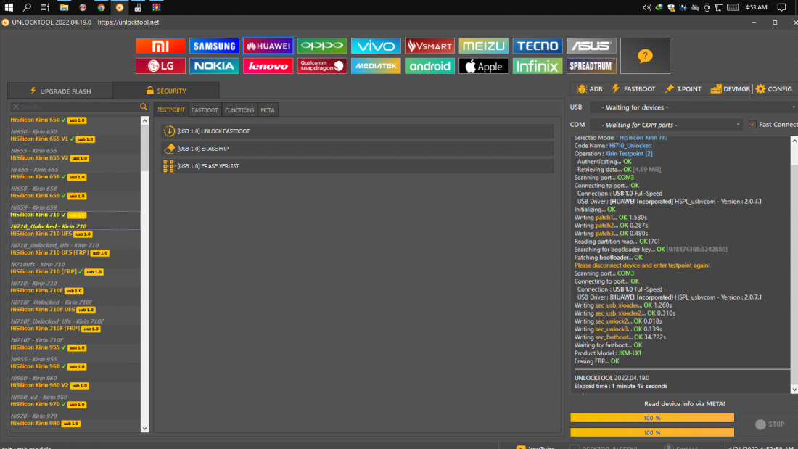Click model list scrollbar down arrow
This screenshot has width=798, height=449.
tap(144, 429)
